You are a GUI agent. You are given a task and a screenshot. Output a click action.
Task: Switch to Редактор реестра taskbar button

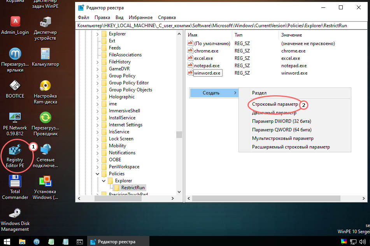click(x=118, y=241)
